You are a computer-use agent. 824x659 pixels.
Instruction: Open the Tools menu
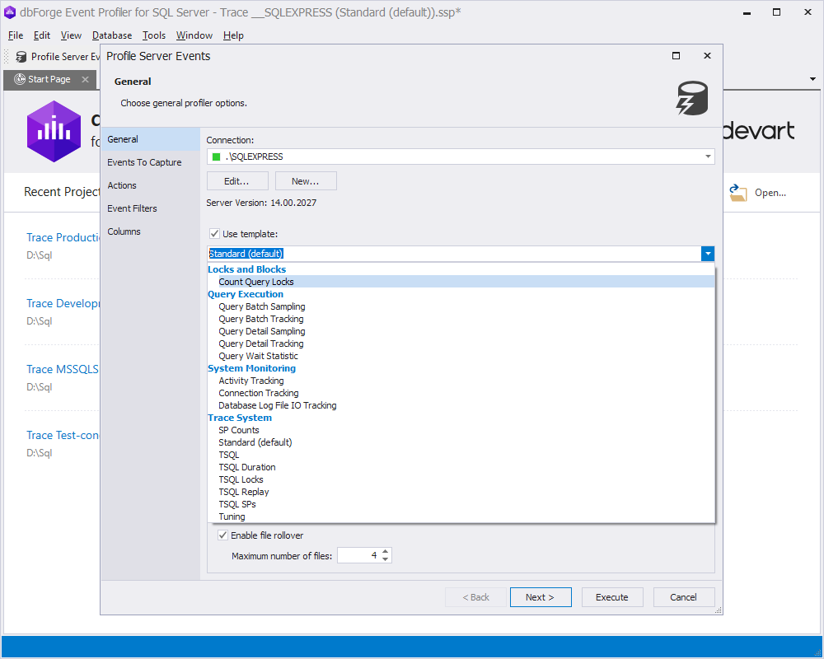[x=154, y=35]
